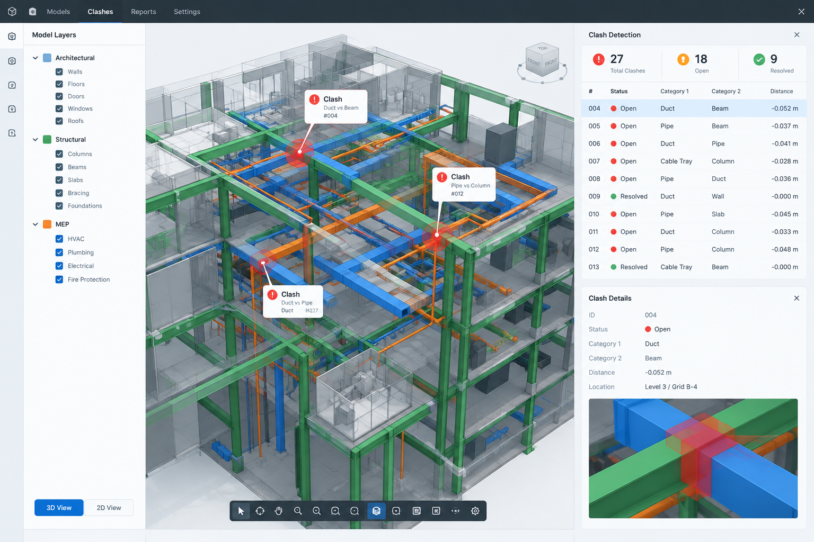Toggle the Windows layer checkbox
Image resolution: width=814 pixels, height=542 pixels.
(59, 109)
